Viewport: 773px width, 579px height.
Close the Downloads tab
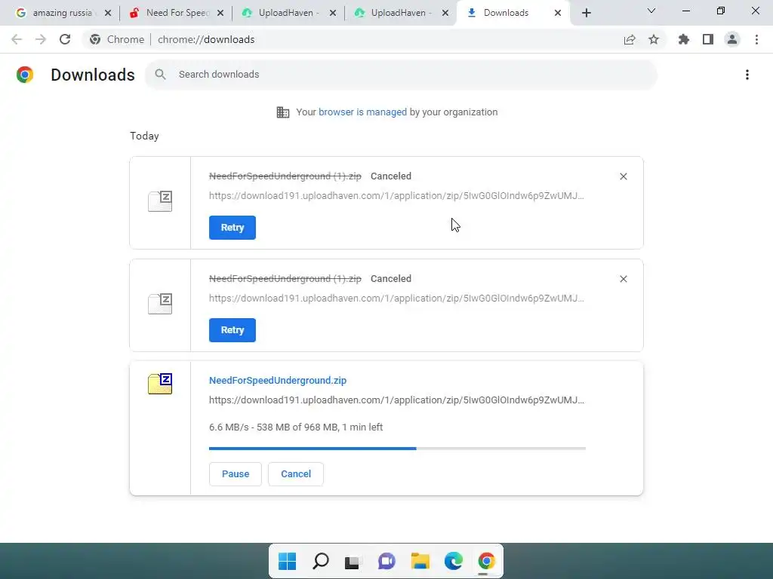558,13
